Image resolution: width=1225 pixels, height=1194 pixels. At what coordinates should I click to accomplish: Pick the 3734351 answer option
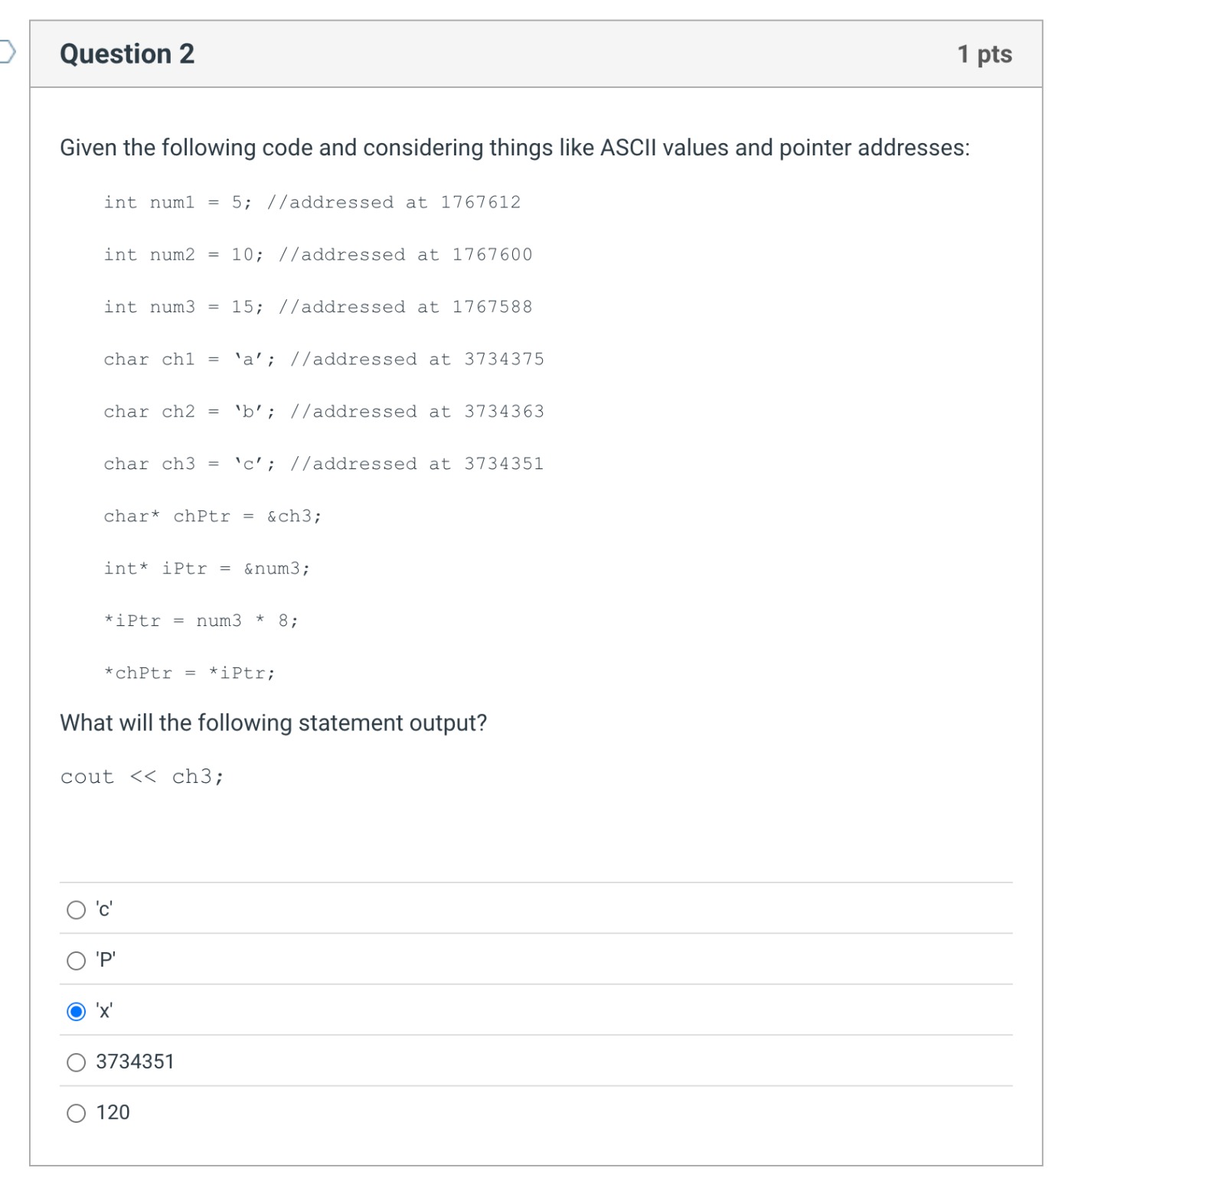coord(77,1062)
